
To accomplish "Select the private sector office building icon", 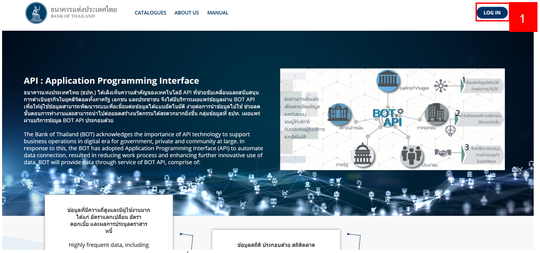I will (436, 114).
